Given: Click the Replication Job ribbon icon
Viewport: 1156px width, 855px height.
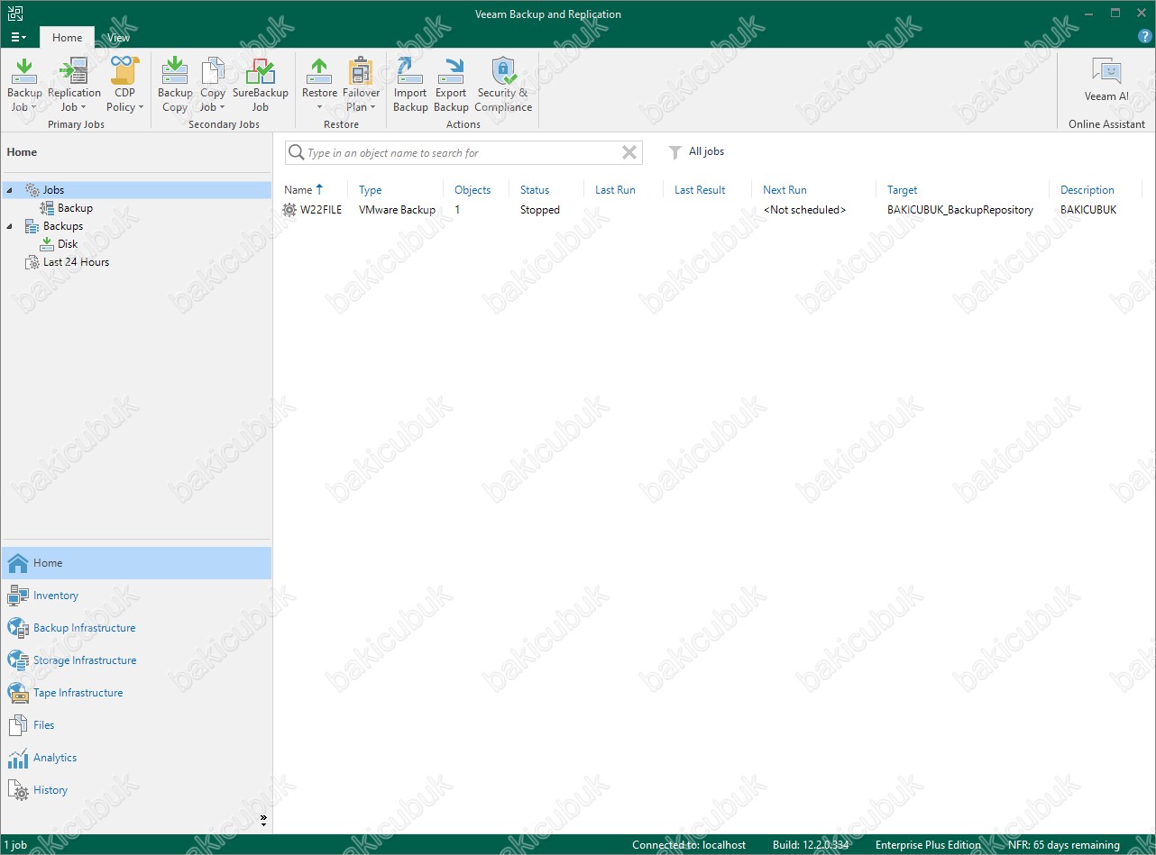Looking at the screenshot, I should [73, 70].
